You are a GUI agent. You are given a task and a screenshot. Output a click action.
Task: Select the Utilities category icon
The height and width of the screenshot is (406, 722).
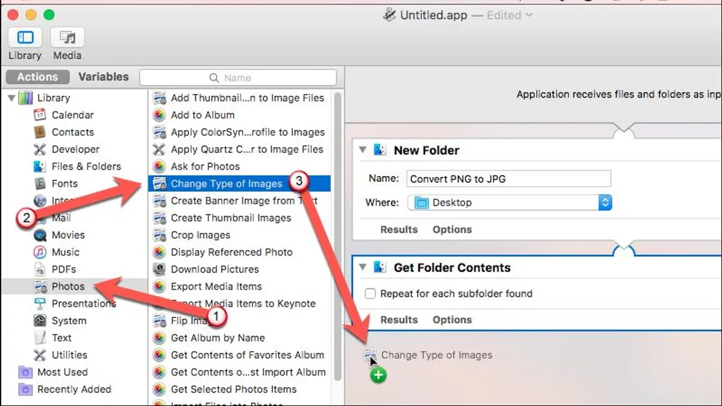pos(40,355)
